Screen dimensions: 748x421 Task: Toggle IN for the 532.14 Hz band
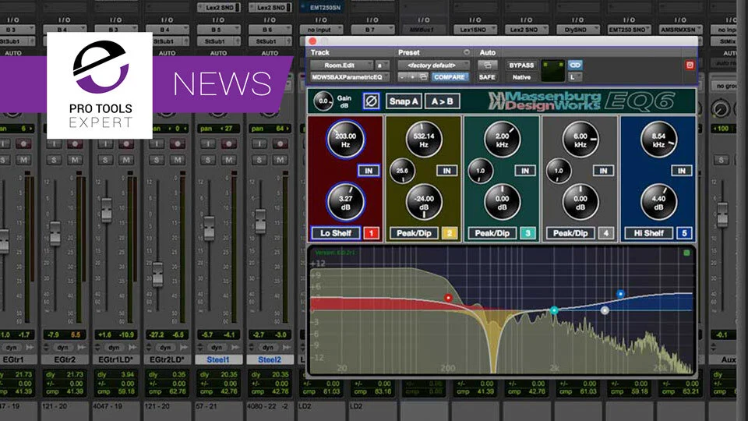447,171
